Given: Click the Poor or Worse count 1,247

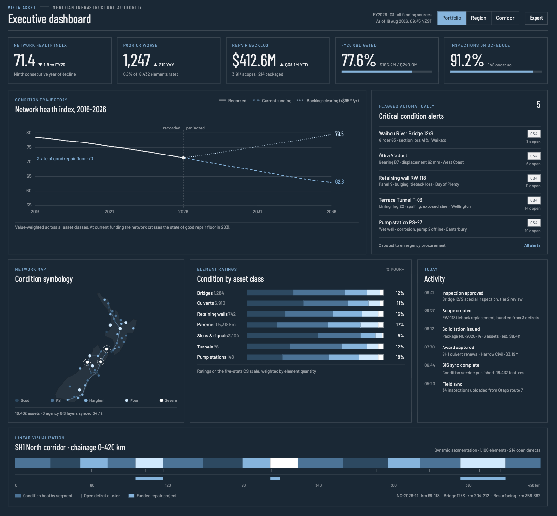Looking at the screenshot, I should pyautogui.click(x=137, y=61).
